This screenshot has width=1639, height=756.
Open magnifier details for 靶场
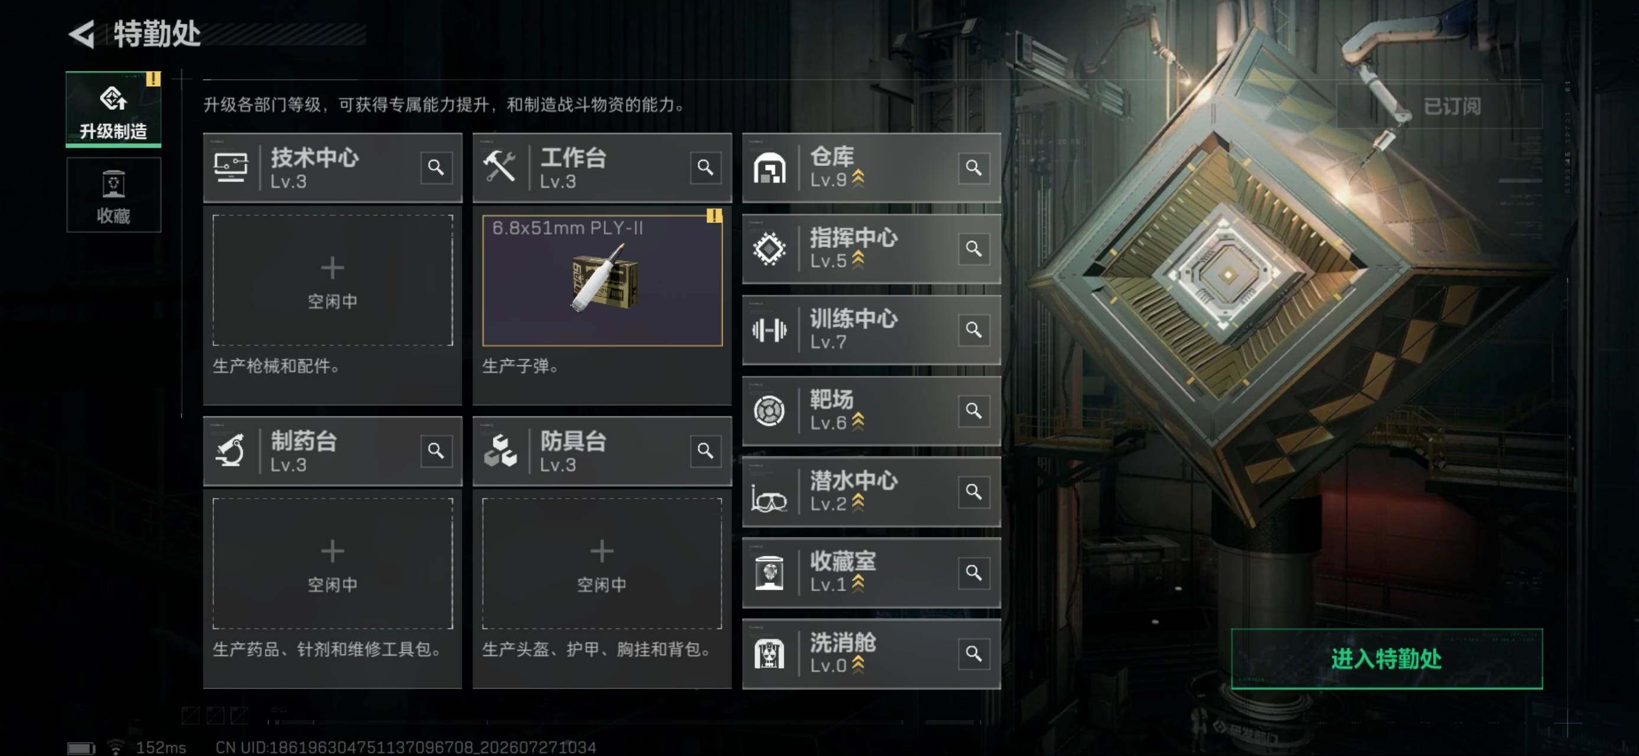click(x=973, y=410)
